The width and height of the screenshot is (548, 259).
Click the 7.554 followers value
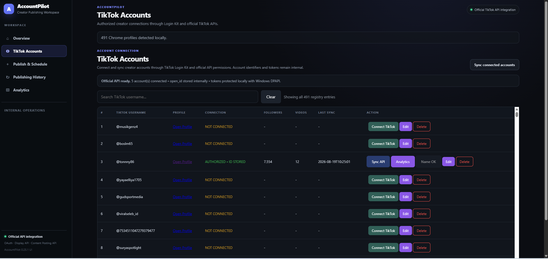coord(268,162)
